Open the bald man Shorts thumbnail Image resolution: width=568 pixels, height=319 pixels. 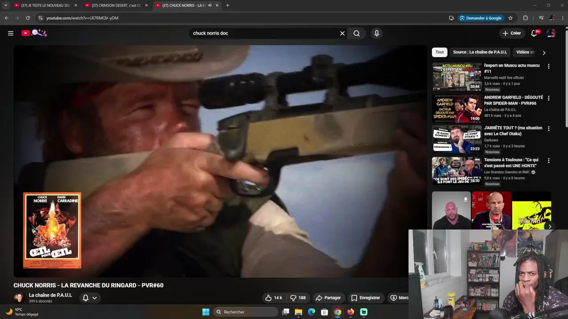pos(451,210)
